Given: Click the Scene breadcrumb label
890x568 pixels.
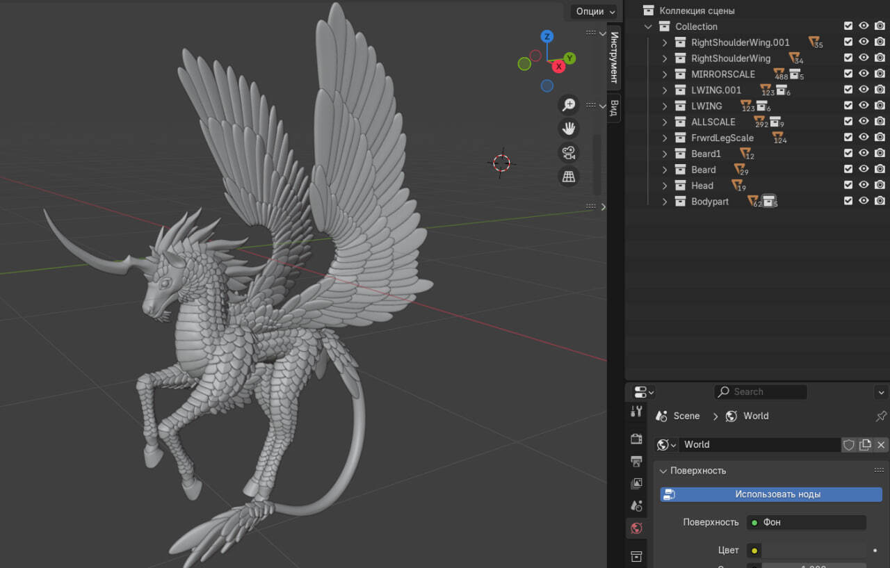Looking at the screenshot, I should (686, 416).
